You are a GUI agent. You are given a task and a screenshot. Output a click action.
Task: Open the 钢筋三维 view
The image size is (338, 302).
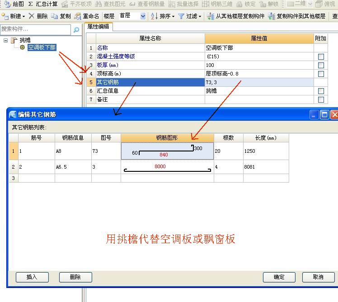pos(217,4)
